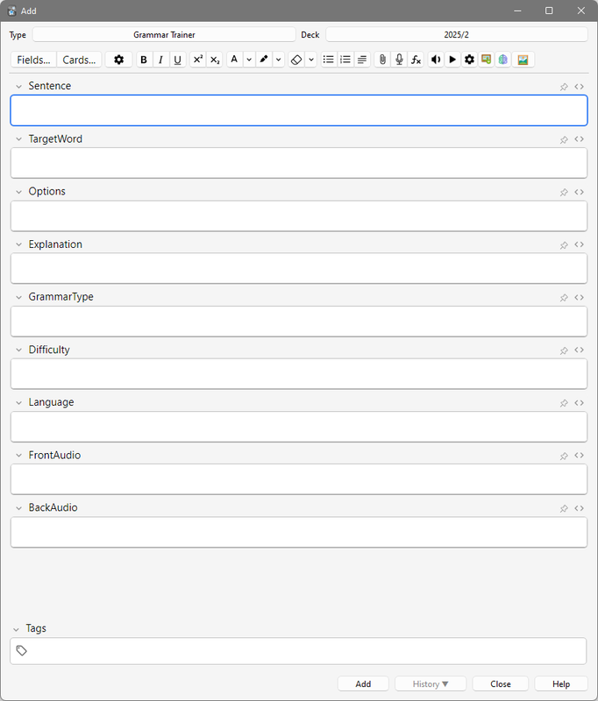
Task: Open the History dropdown button
Action: click(x=431, y=684)
